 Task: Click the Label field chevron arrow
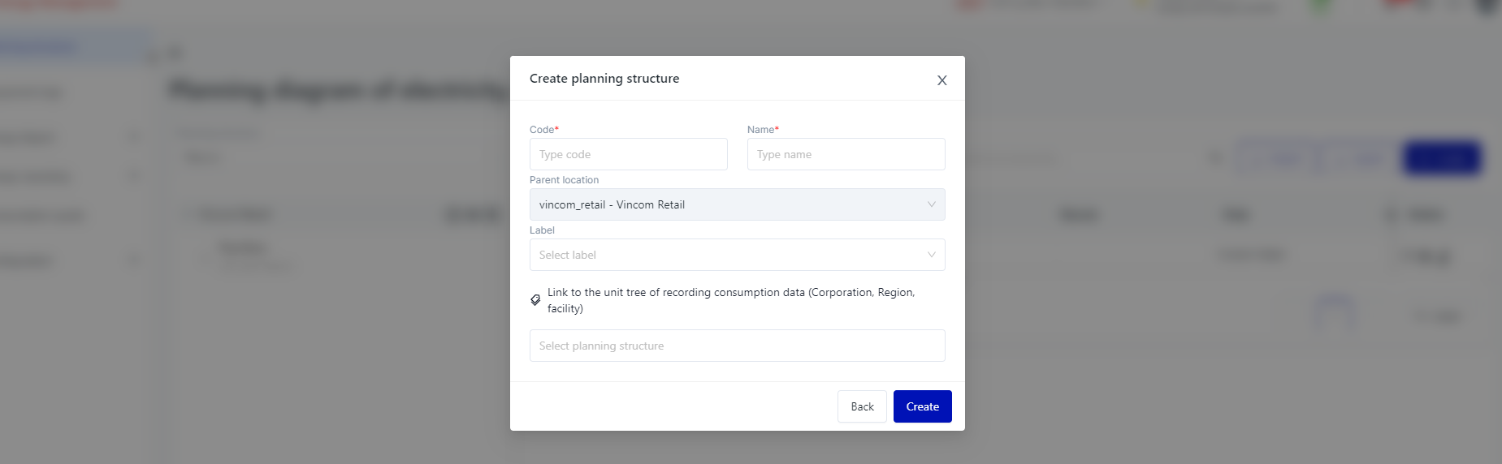(x=931, y=255)
